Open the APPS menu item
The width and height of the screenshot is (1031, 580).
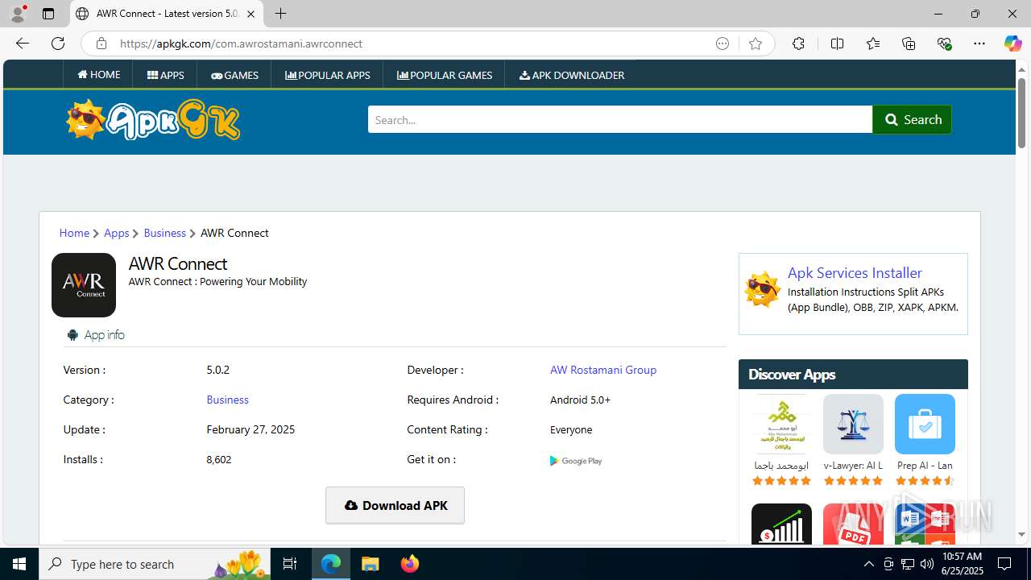[166, 75]
